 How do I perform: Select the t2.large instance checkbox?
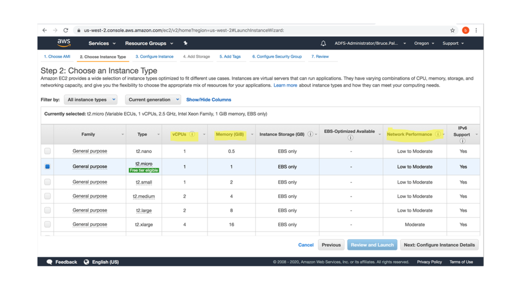pos(47,210)
